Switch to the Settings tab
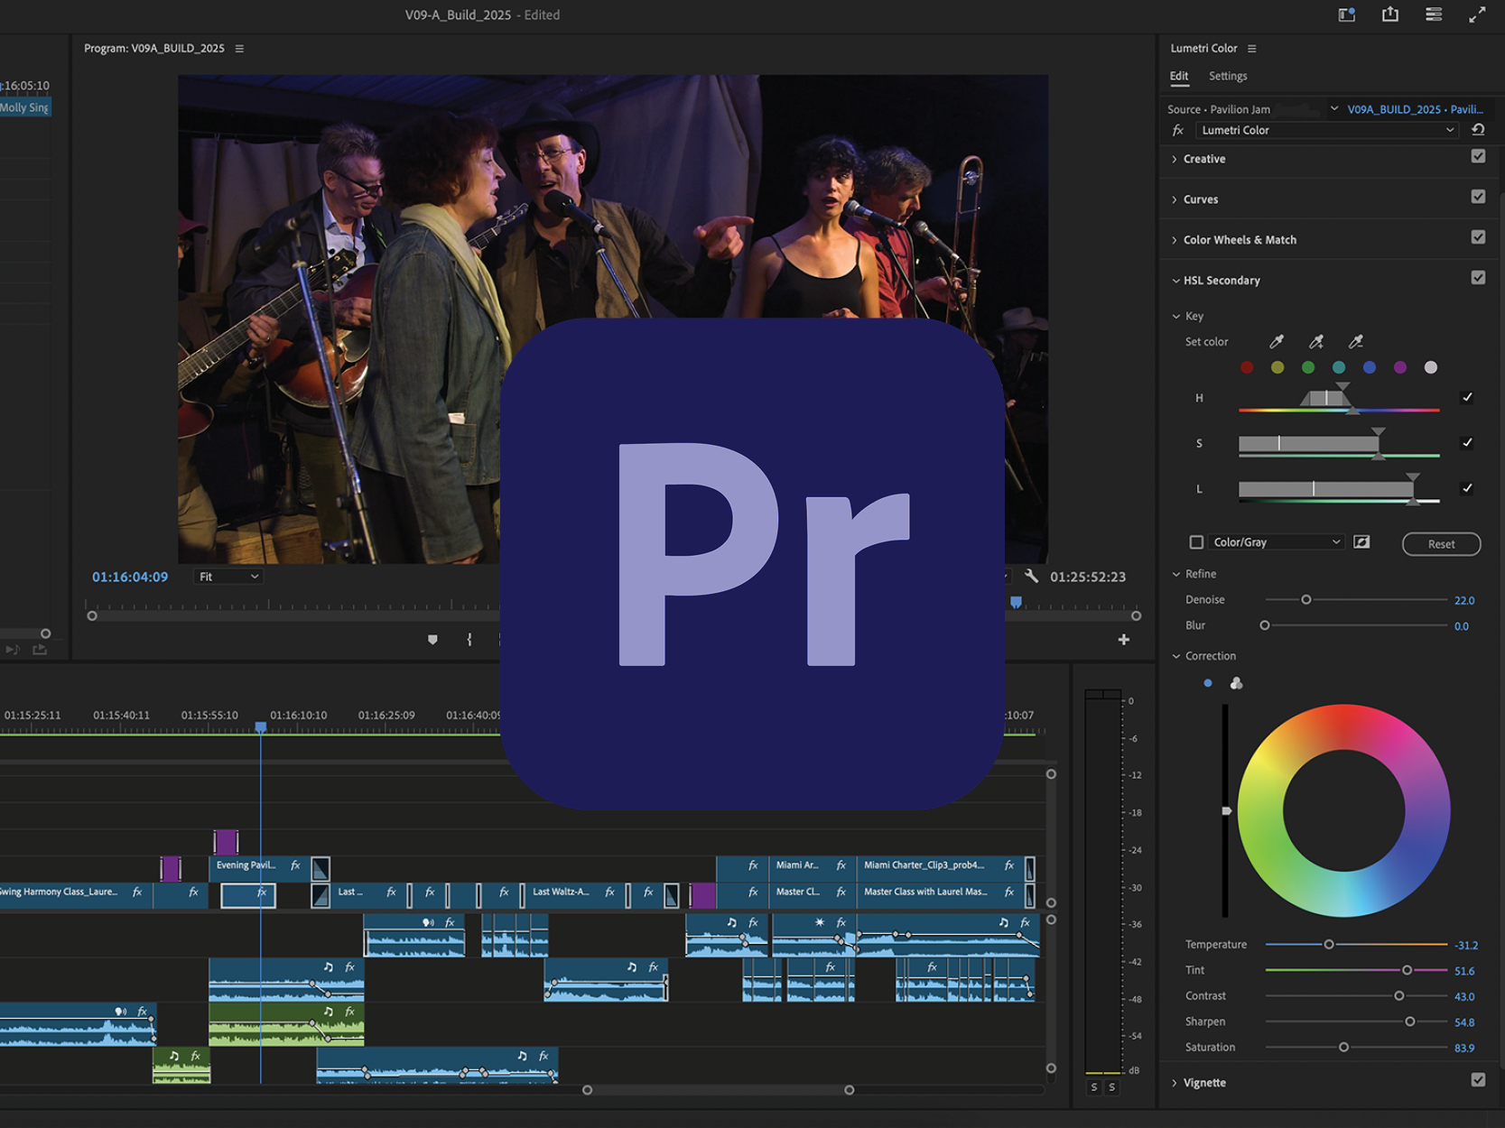 1228,76
